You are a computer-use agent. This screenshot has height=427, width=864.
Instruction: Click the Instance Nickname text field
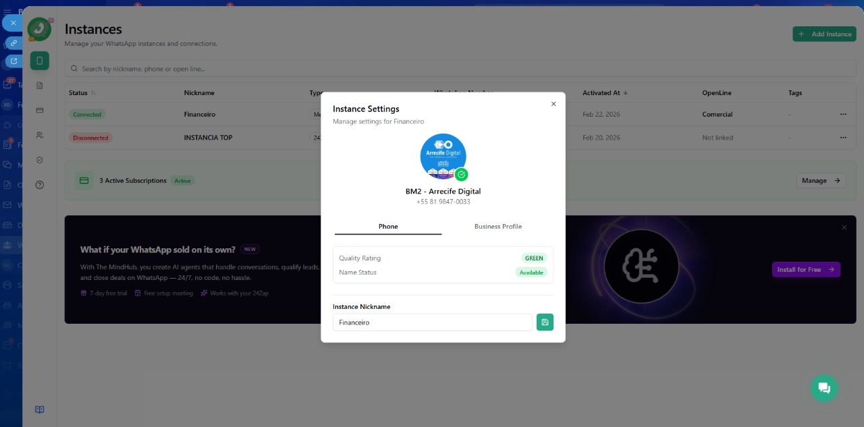(432, 322)
